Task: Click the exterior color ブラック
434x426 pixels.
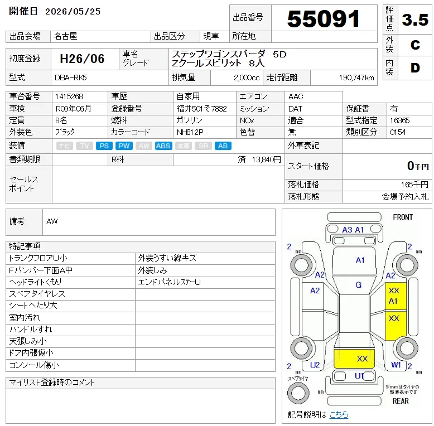Action: pos(65,132)
